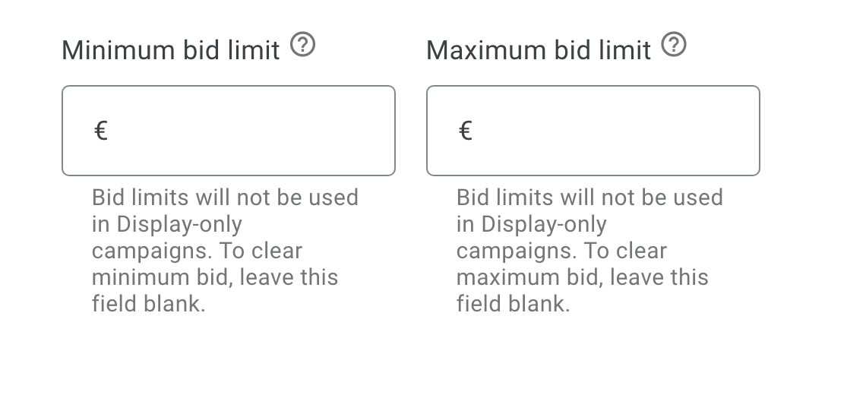Viewport: 866px width, 395px height.
Task: Focus the Minimum bid limit input box
Action: tap(229, 131)
